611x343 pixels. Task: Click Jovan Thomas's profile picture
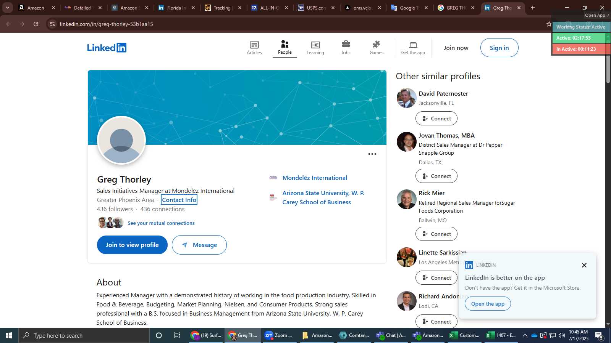coord(406,142)
